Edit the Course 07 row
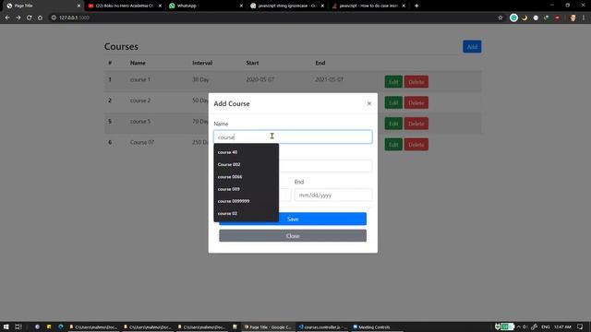 click(393, 145)
